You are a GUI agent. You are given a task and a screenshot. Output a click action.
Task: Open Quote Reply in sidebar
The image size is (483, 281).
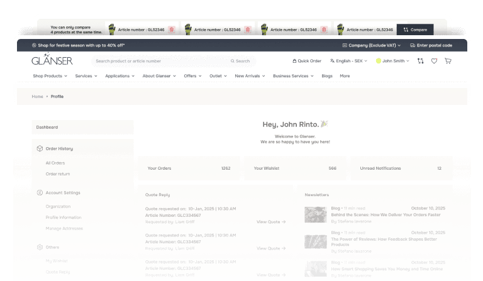pos(58,272)
